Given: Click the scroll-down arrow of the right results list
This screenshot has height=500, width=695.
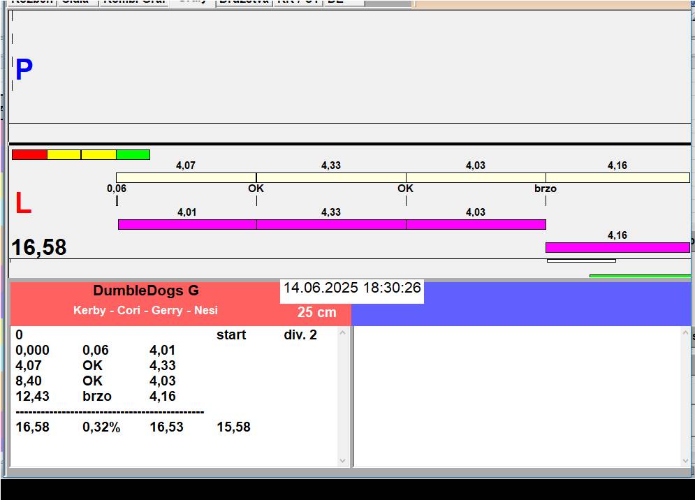Looking at the screenshot, I should tap(685, 461).
